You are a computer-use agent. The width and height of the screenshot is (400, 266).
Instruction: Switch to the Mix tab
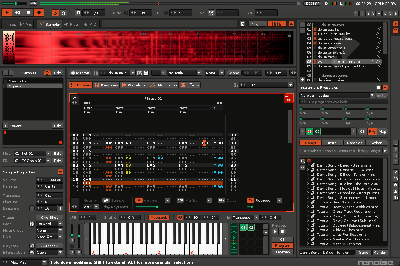coord(26,24)
